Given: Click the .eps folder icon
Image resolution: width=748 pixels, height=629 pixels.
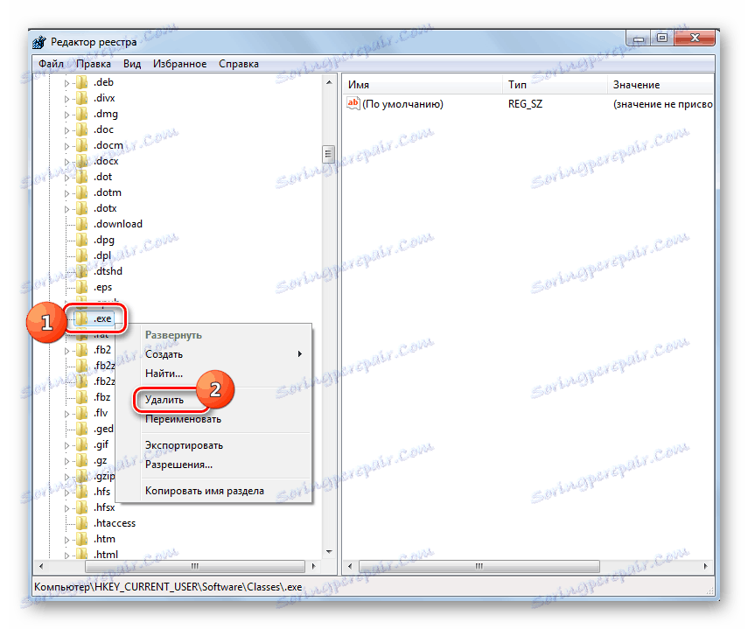Looking at the screenshot, I should click(x=82, y=287).
